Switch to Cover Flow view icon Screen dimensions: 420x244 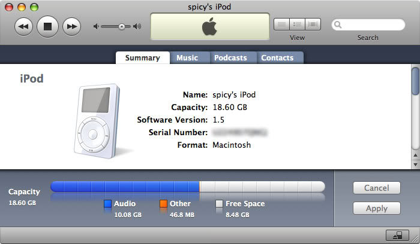click(x=313, y=25)
